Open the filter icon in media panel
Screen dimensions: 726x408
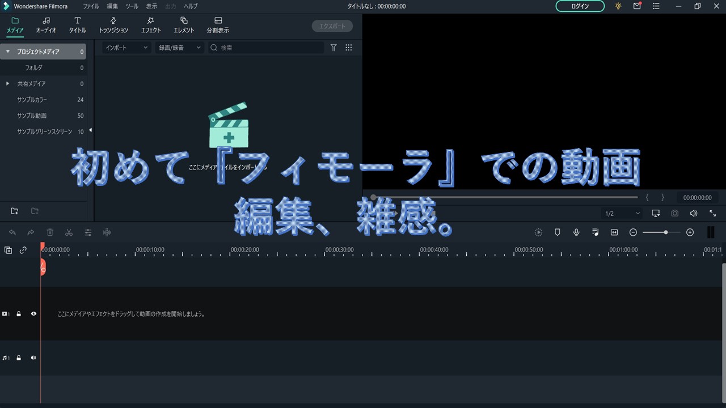[334, 48]
